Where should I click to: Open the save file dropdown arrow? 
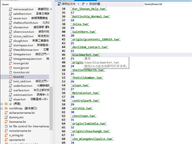pyautogui.click(x=78, y=4)
